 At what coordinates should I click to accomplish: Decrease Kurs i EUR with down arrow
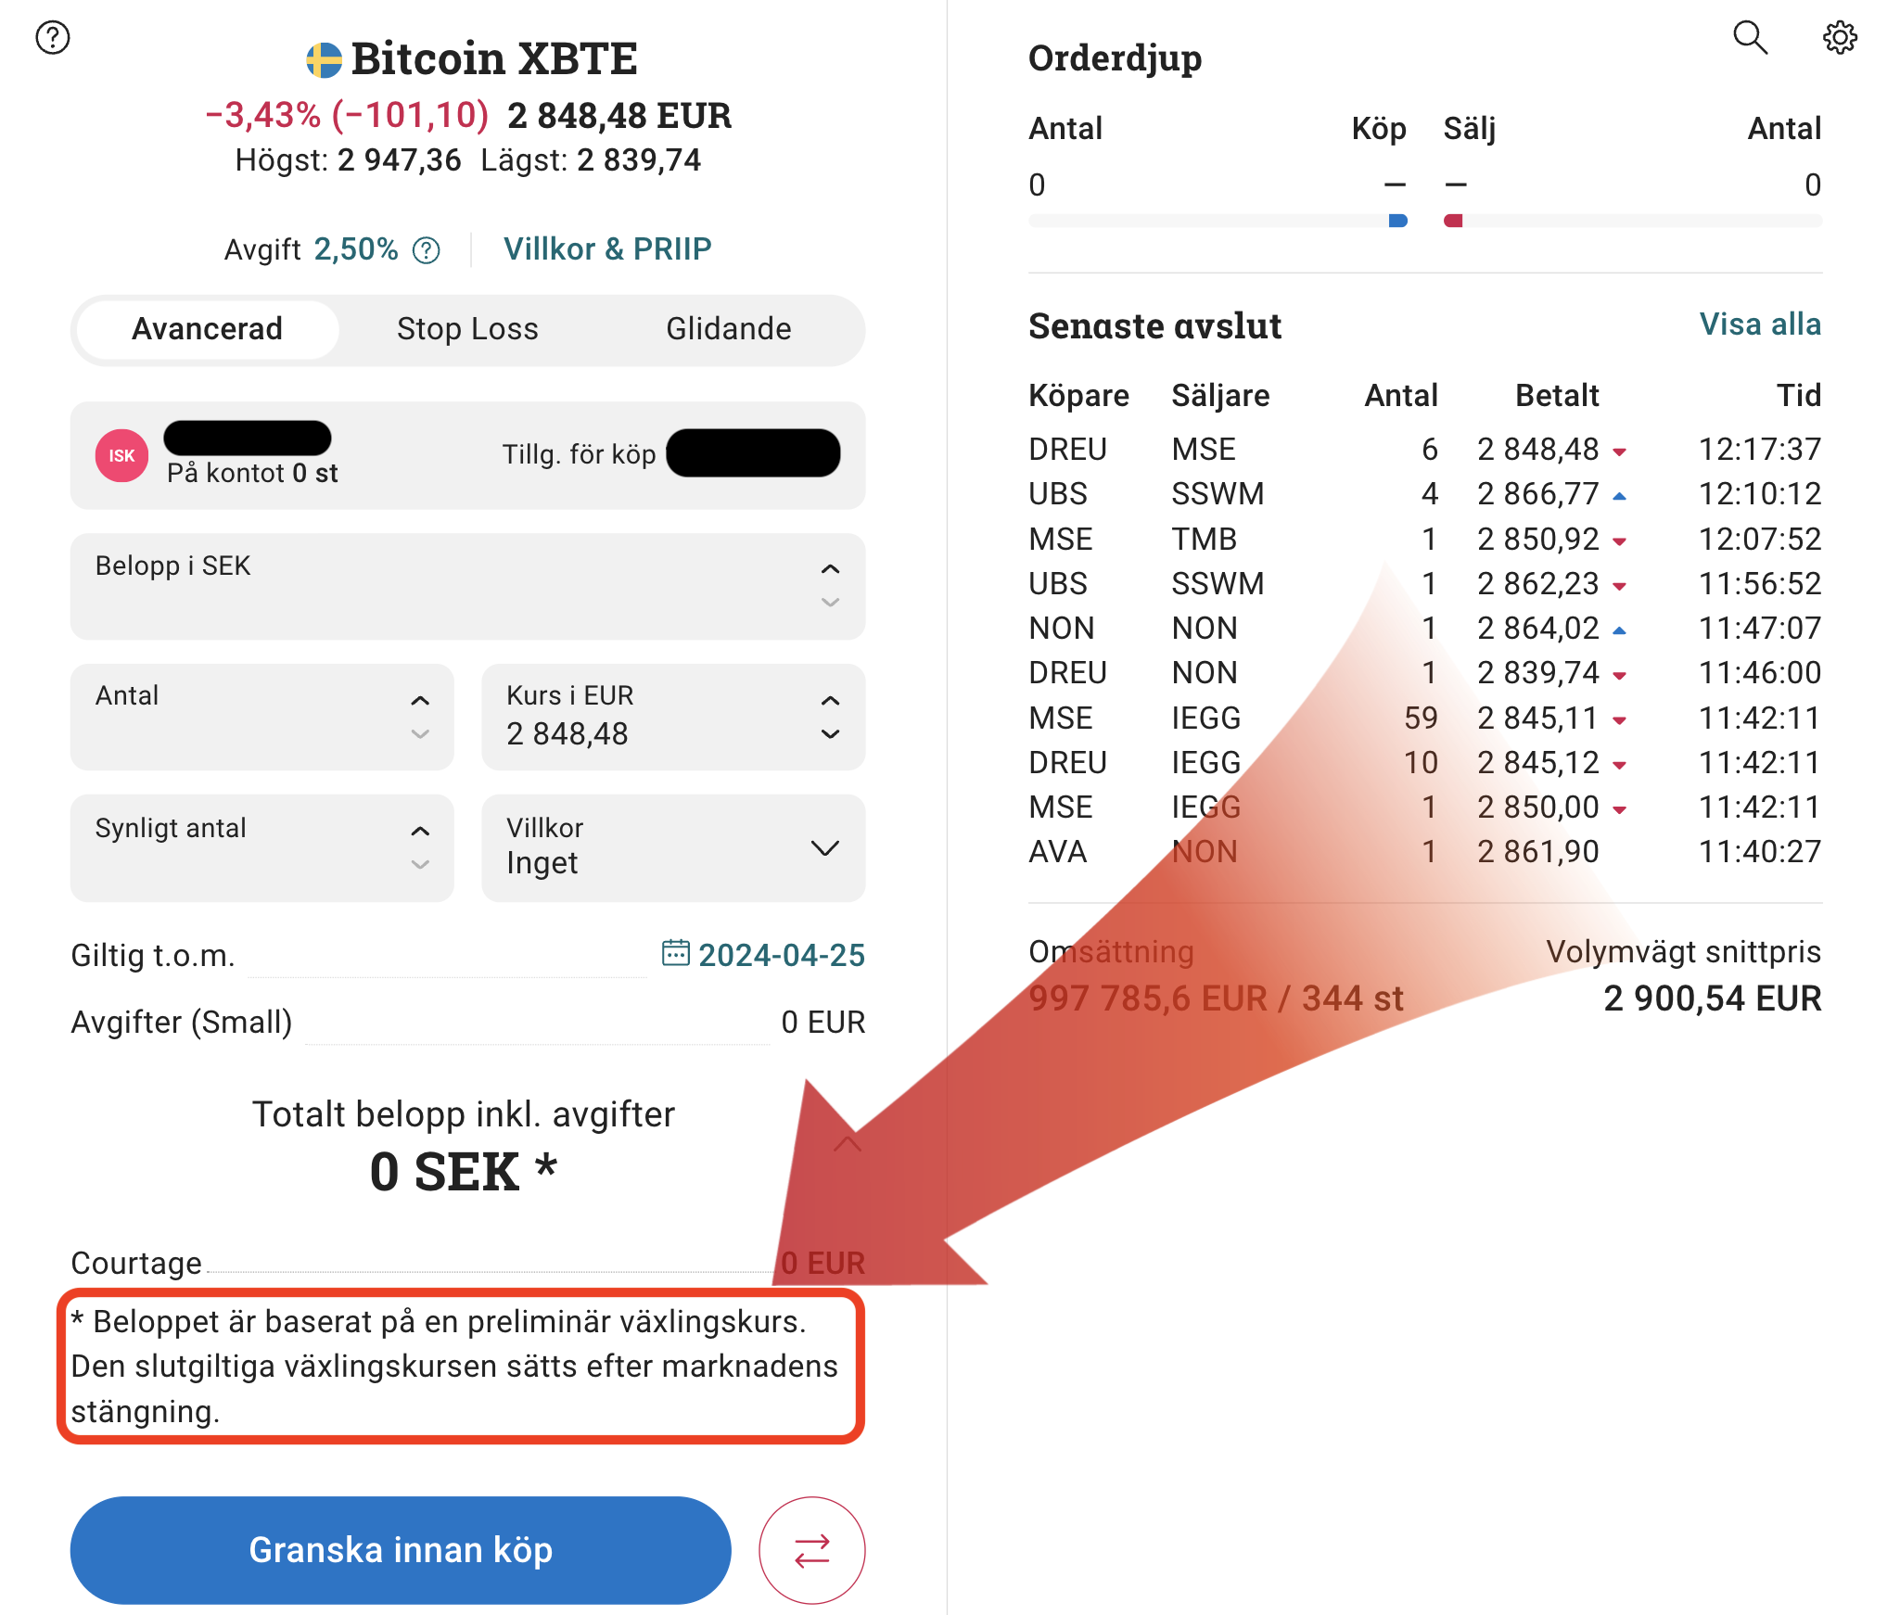(x=830, y=734)
